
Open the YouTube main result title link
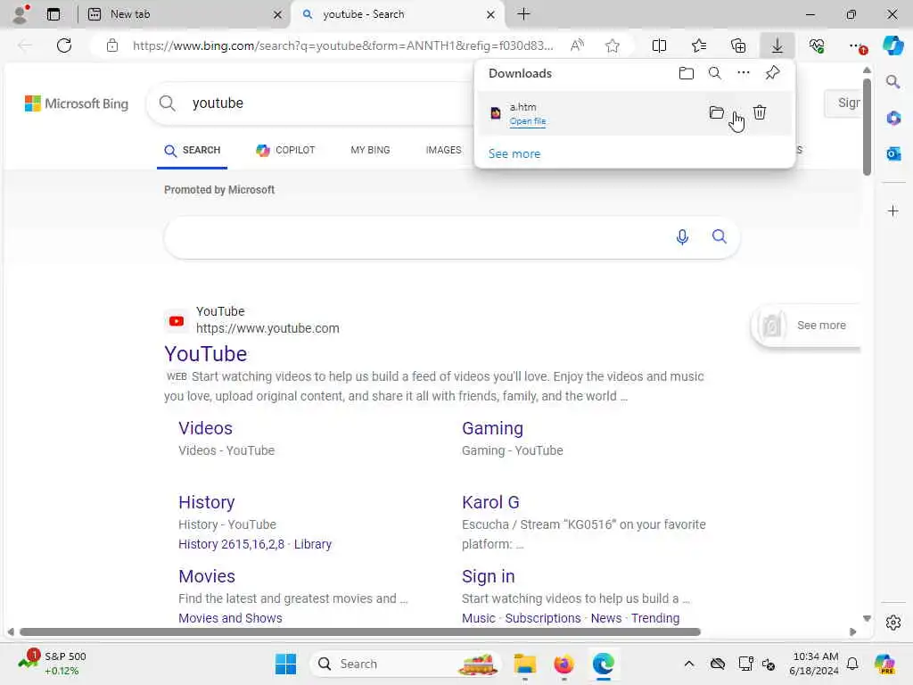click(206, 354)
